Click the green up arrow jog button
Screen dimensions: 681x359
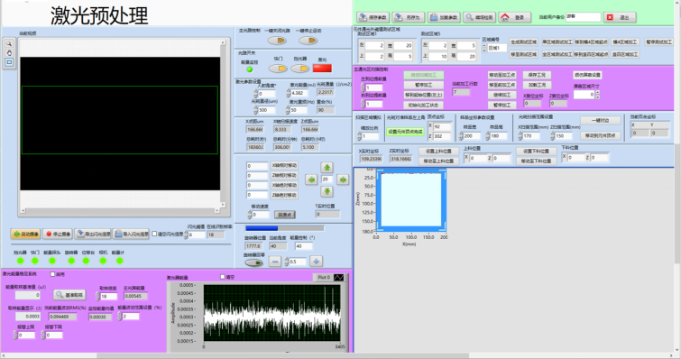pyautogui.click(x=327, y=167)
